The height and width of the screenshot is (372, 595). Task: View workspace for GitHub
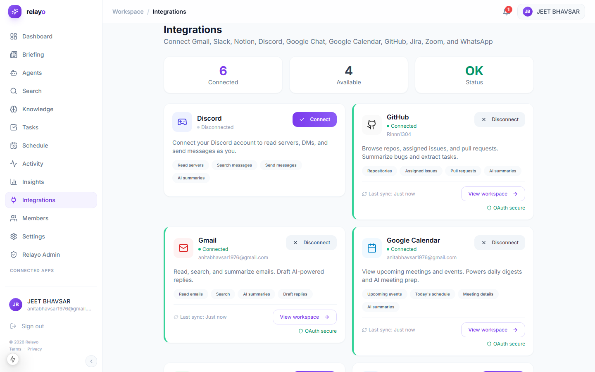click(x=493, y=194)
